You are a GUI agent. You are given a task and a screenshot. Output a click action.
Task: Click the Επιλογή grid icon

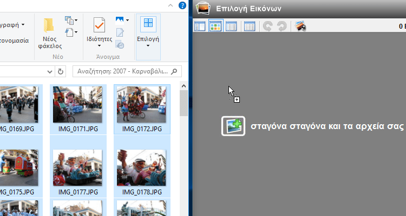[x=148, y=24]
